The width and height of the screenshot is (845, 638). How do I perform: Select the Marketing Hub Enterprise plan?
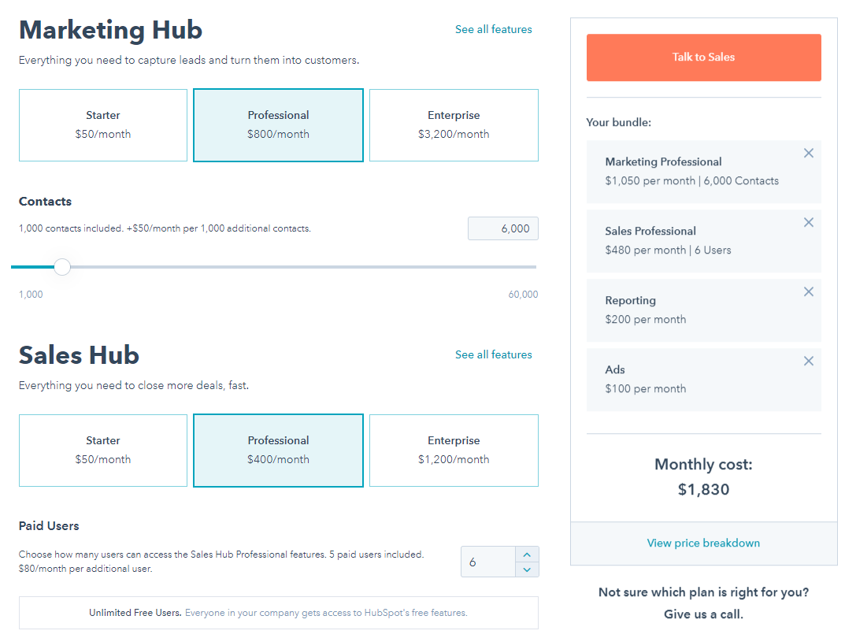click(453, 124)
